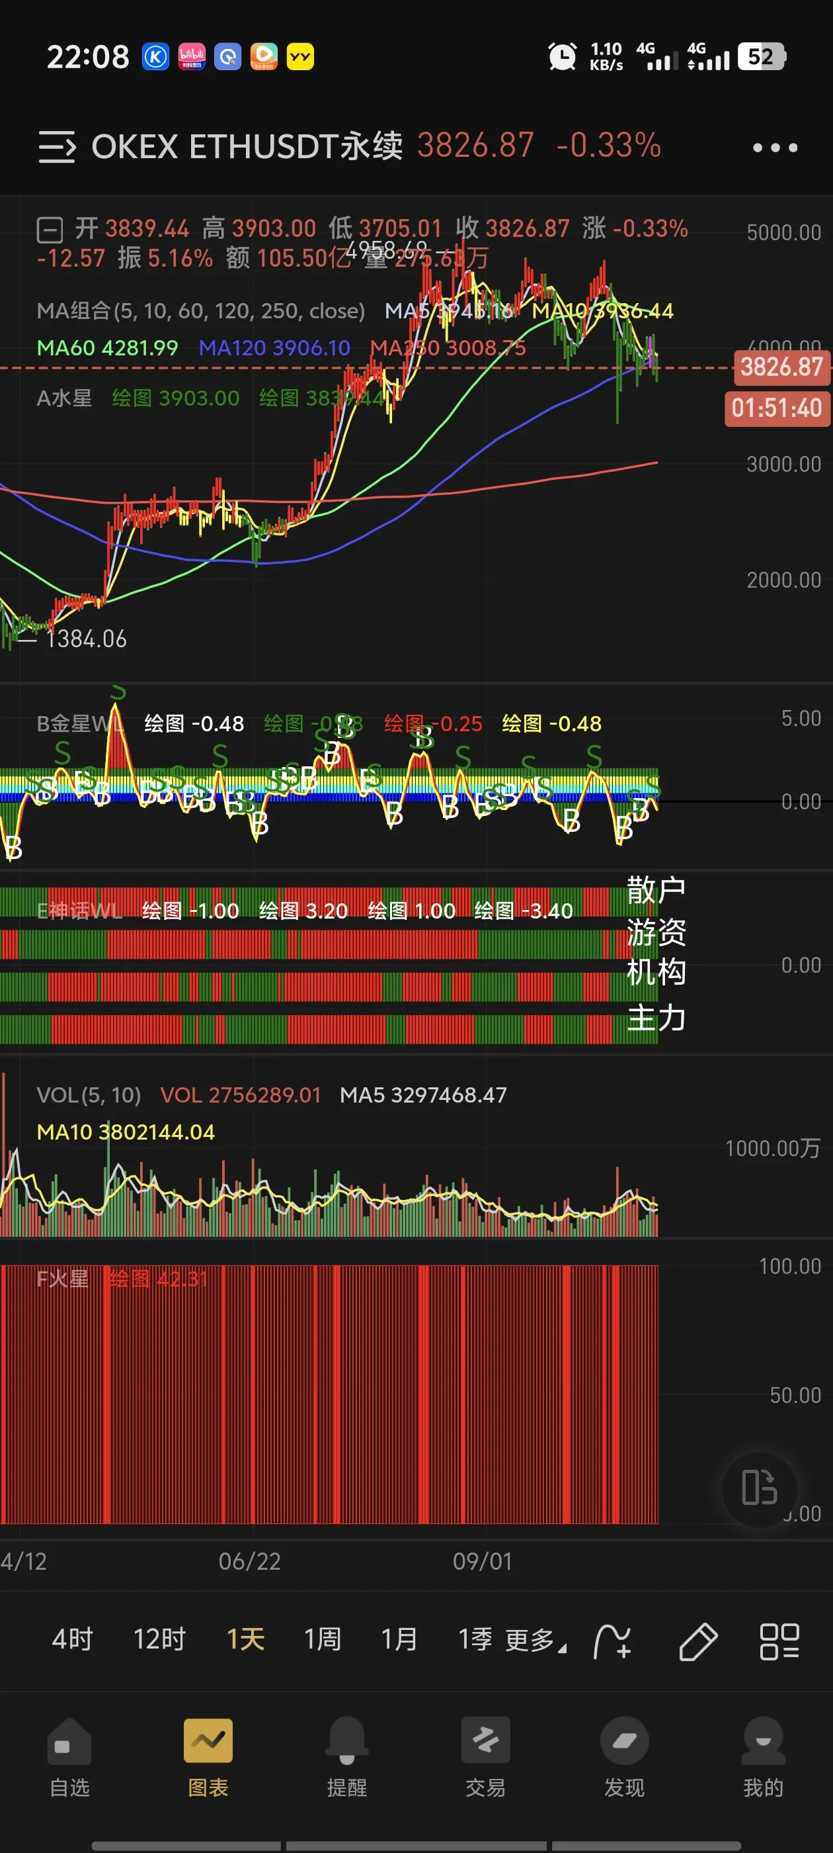Tap the yellow YY notification icon

pyautogui.click(x=300, y=56)
